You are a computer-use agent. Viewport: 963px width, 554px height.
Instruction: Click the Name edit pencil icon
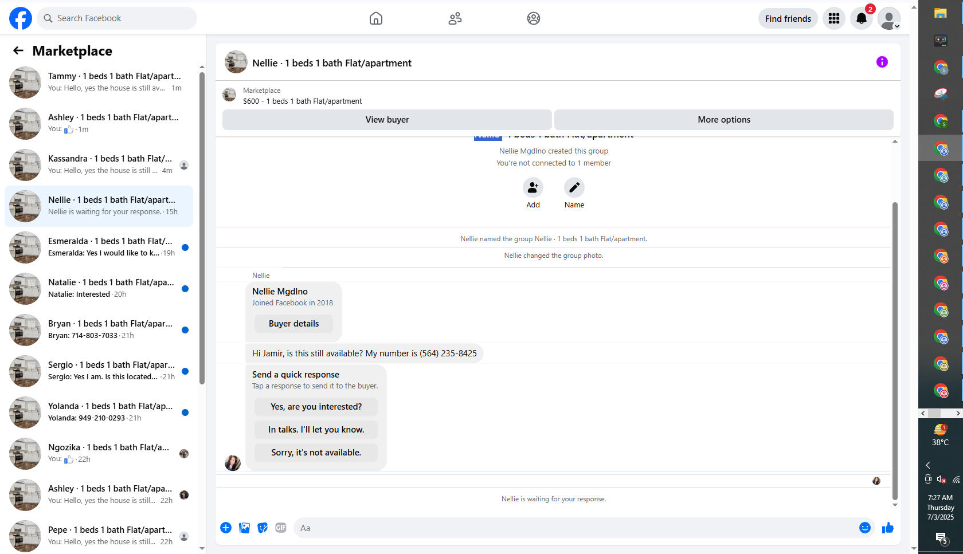point(574,187)
